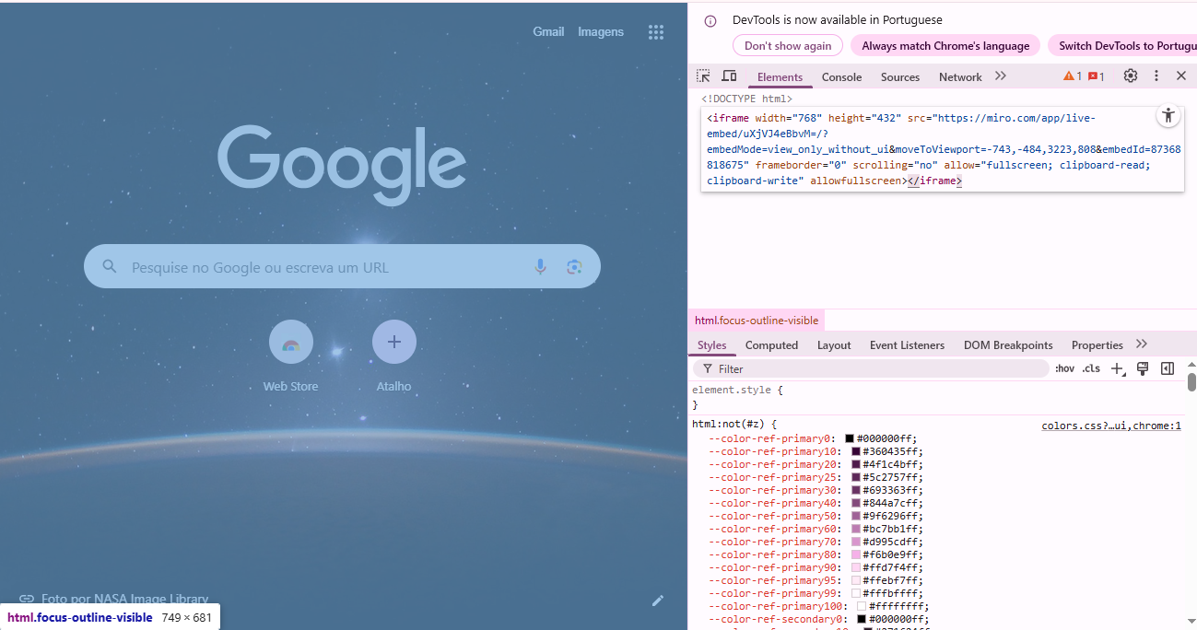Toggle the computed styles sidebar icon
The image size is (1197, 630).
coord(1168,368)
